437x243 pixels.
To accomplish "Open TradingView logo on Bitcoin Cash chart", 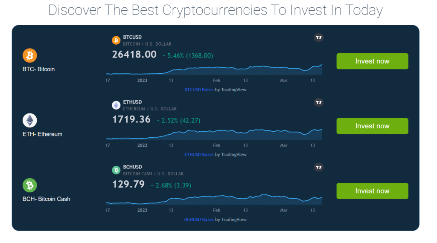I will pyautogui.click(x=318, y=167).
